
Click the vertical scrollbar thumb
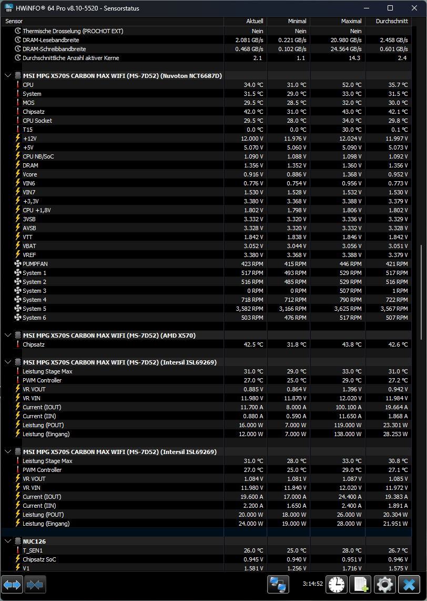[x=421, y=292]
